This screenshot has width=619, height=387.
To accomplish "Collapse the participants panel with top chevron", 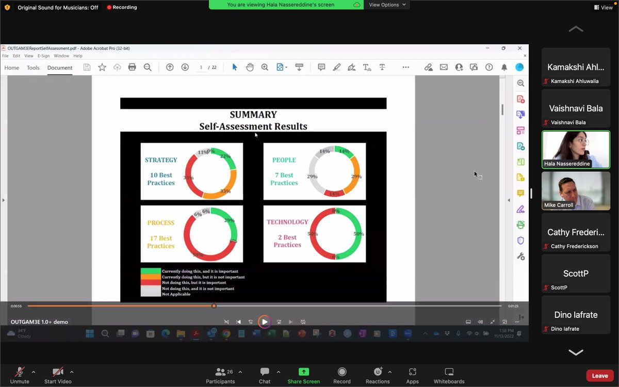I will [576, 29].
